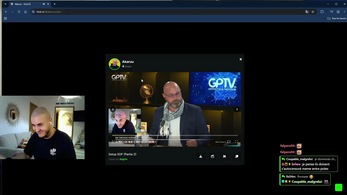Reload the kick.cx page
Viewport: 347px width, 195px height.
(x=19, y=12)
